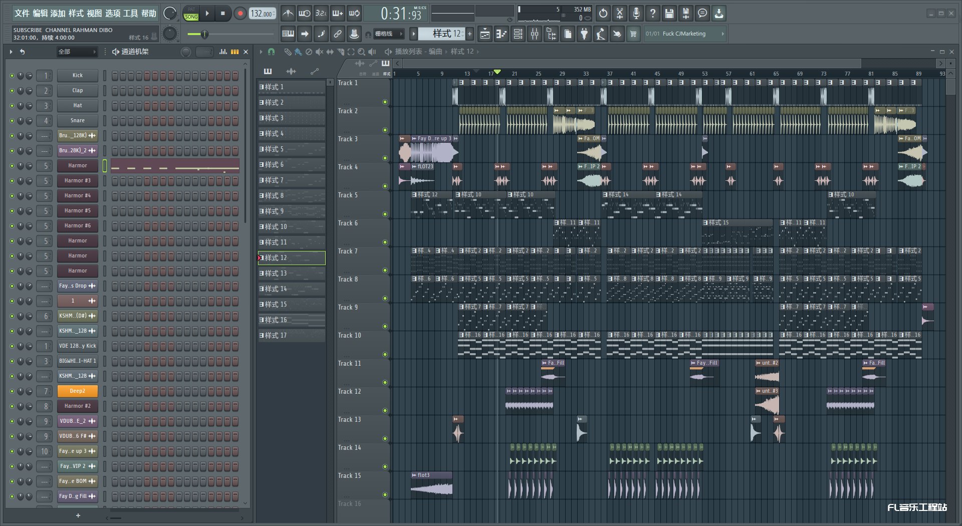Viewport: 962px width, 526px height.
Task: Open the shopping cart content library icon
Action: point(633,34)
